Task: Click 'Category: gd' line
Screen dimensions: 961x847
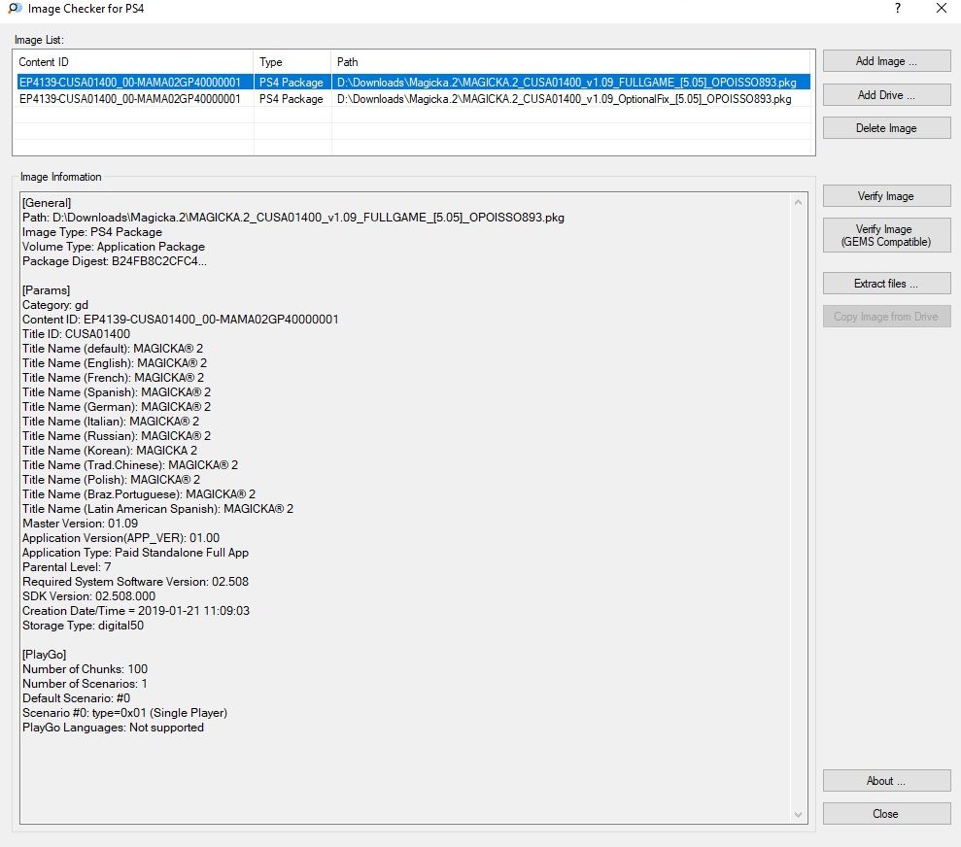Action: 55,304
